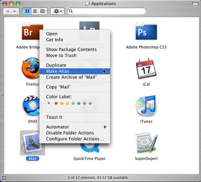The image size is (201, 182).
Task: Click the "iDVD" name label
Action: click(33, 121)
